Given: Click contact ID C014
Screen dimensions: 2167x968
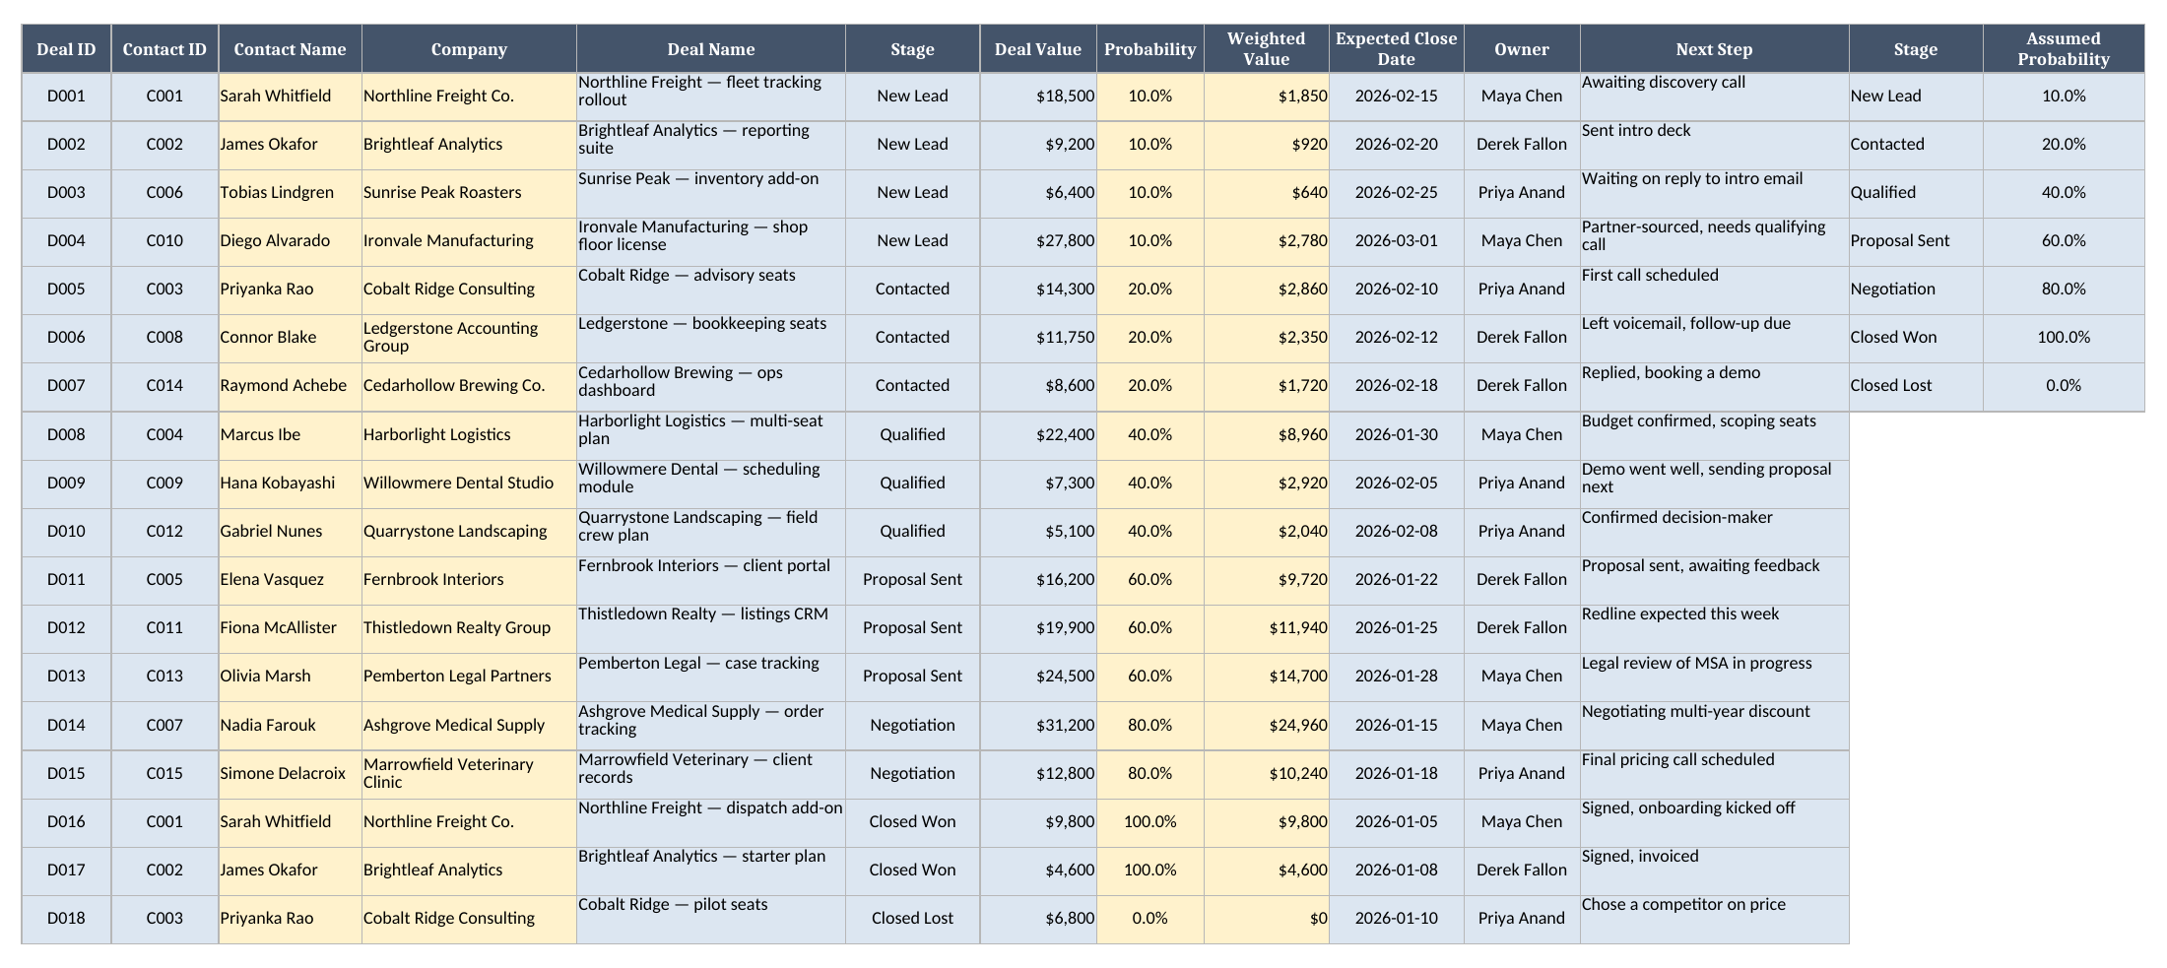Looking at the screenshot, I should pos(164,386).
